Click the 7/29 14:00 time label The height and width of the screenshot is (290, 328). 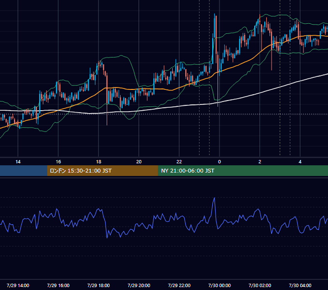pyautogui.click(x=18, y=285)
